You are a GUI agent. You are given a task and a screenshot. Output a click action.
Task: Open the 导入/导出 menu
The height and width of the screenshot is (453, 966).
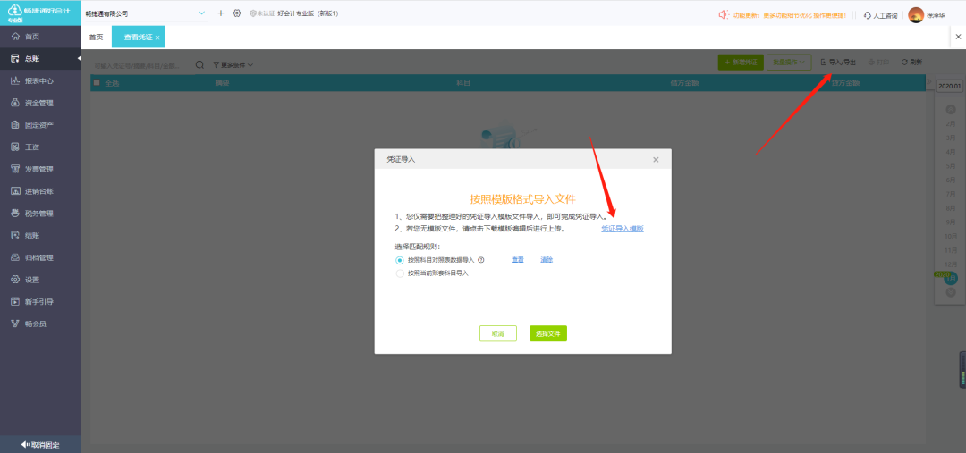click(838, 63)
